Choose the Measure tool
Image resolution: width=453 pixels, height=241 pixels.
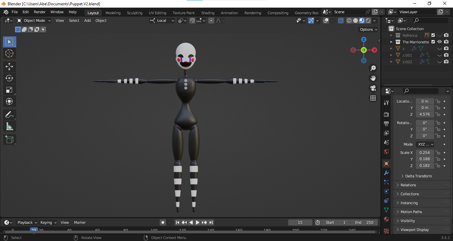pos(9,126)
